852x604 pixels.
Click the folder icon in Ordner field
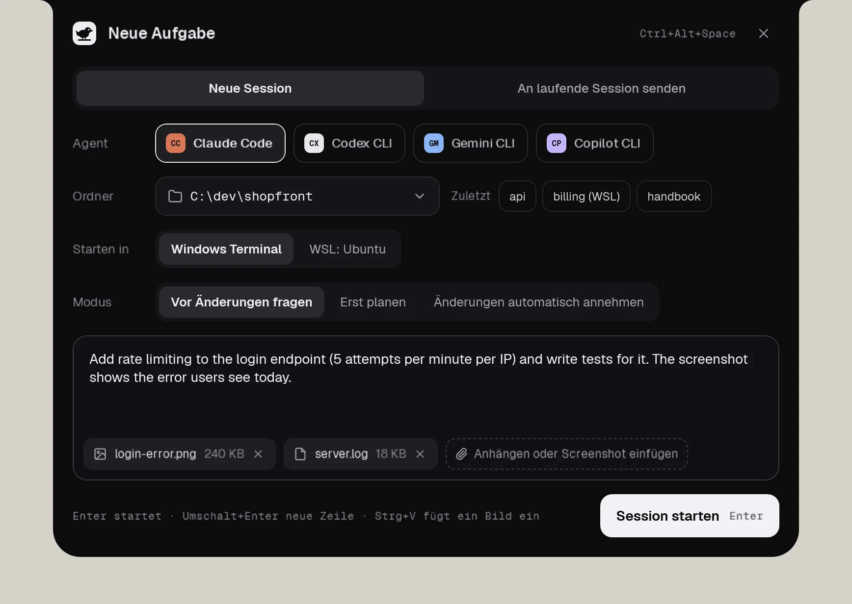175,196
